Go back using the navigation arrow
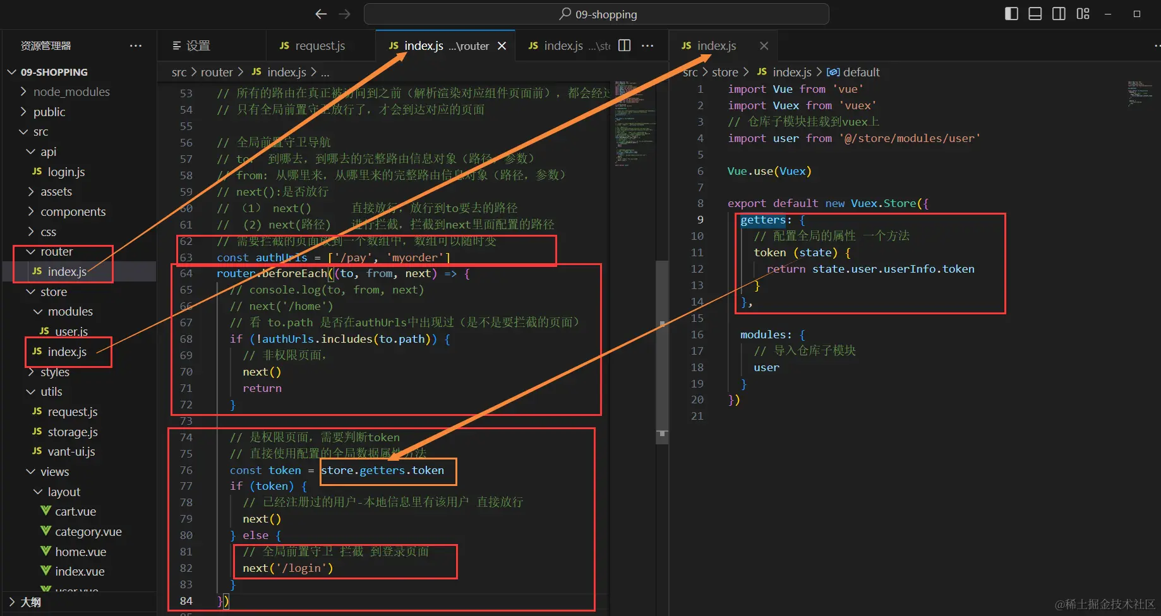 tap(321, 14)
